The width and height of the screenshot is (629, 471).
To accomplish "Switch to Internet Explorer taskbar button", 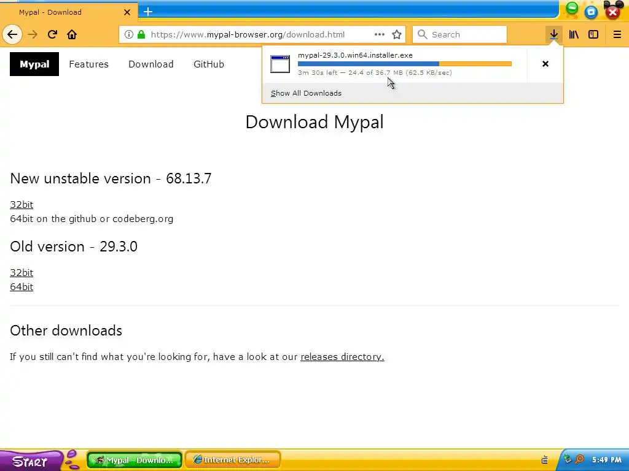I will pos(233,460).
